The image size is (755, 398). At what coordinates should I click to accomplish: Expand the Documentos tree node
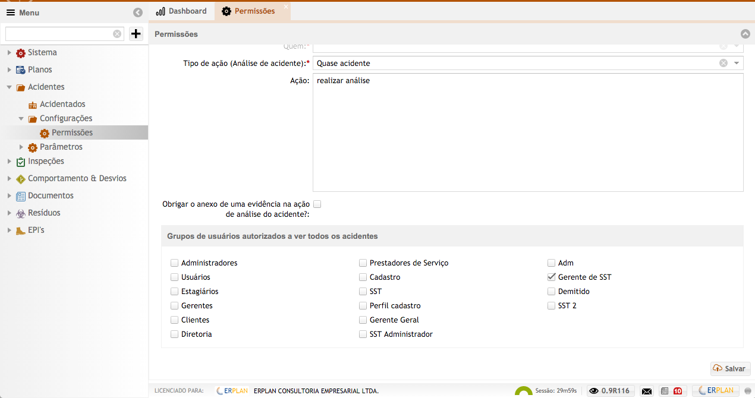coord(9,196)
